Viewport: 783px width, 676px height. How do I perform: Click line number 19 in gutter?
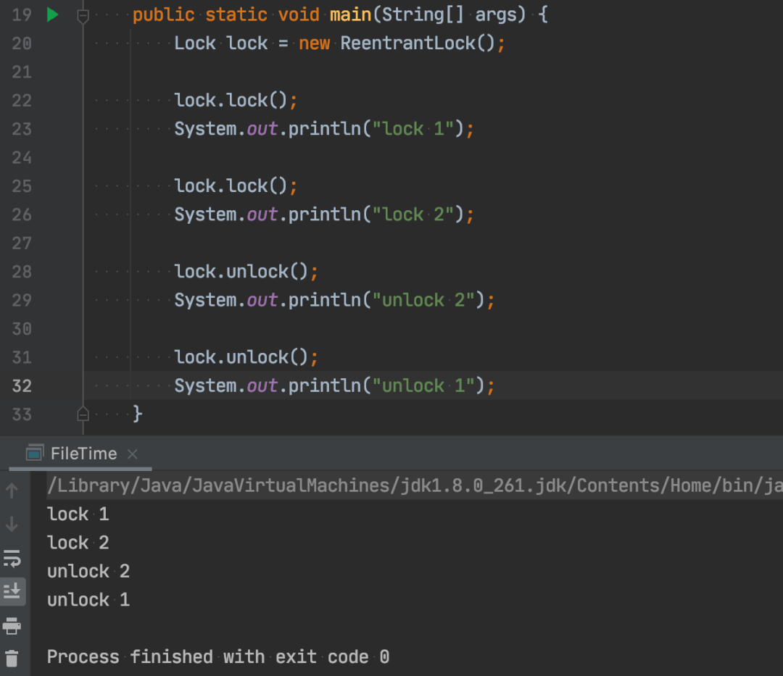coord(22,15)
